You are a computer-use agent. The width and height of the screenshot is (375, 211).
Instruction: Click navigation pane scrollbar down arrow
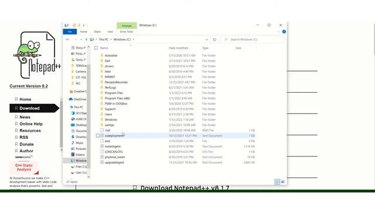click(88, 177)
